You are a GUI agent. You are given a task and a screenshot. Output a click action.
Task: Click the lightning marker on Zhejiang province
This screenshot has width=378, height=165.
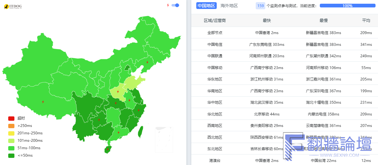138,110
